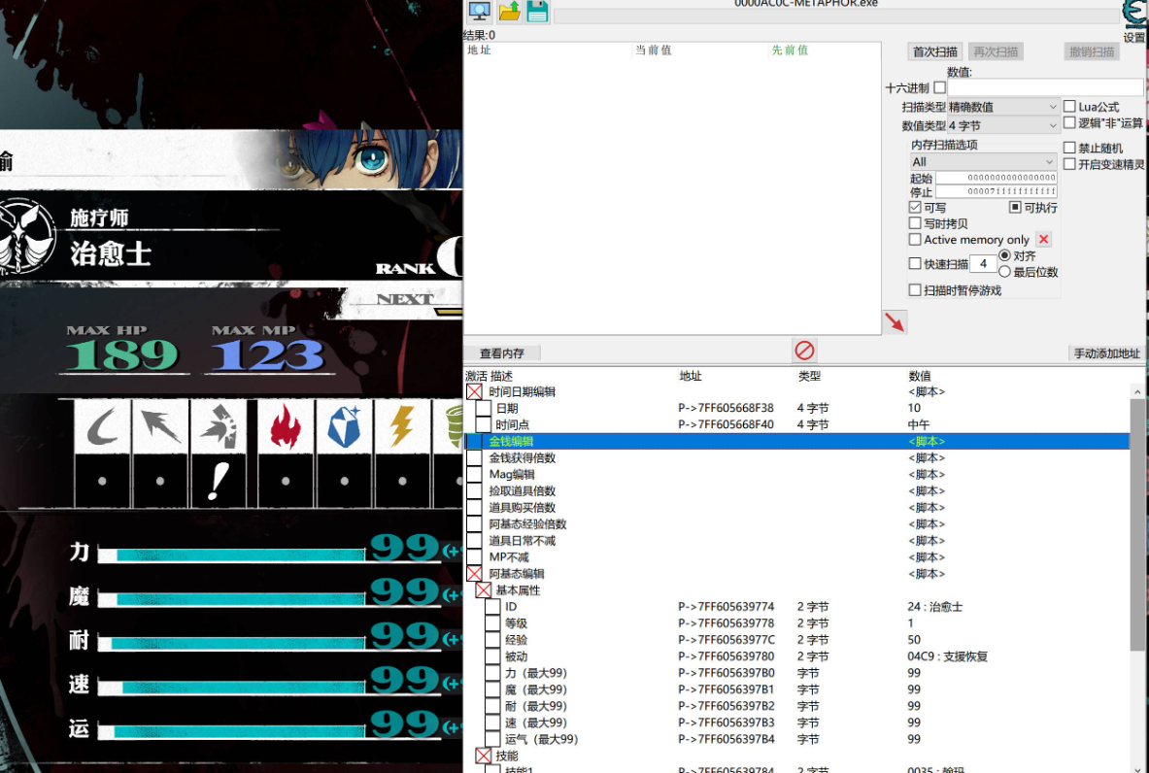Select the strike affinity icon in game
This screenshot has width=1149, height=773.
click(x=219, y=427)
